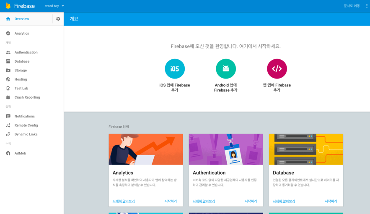Click the Remote Config icon
The height and width of the screenshot is (214, 370).
(8, 125)
